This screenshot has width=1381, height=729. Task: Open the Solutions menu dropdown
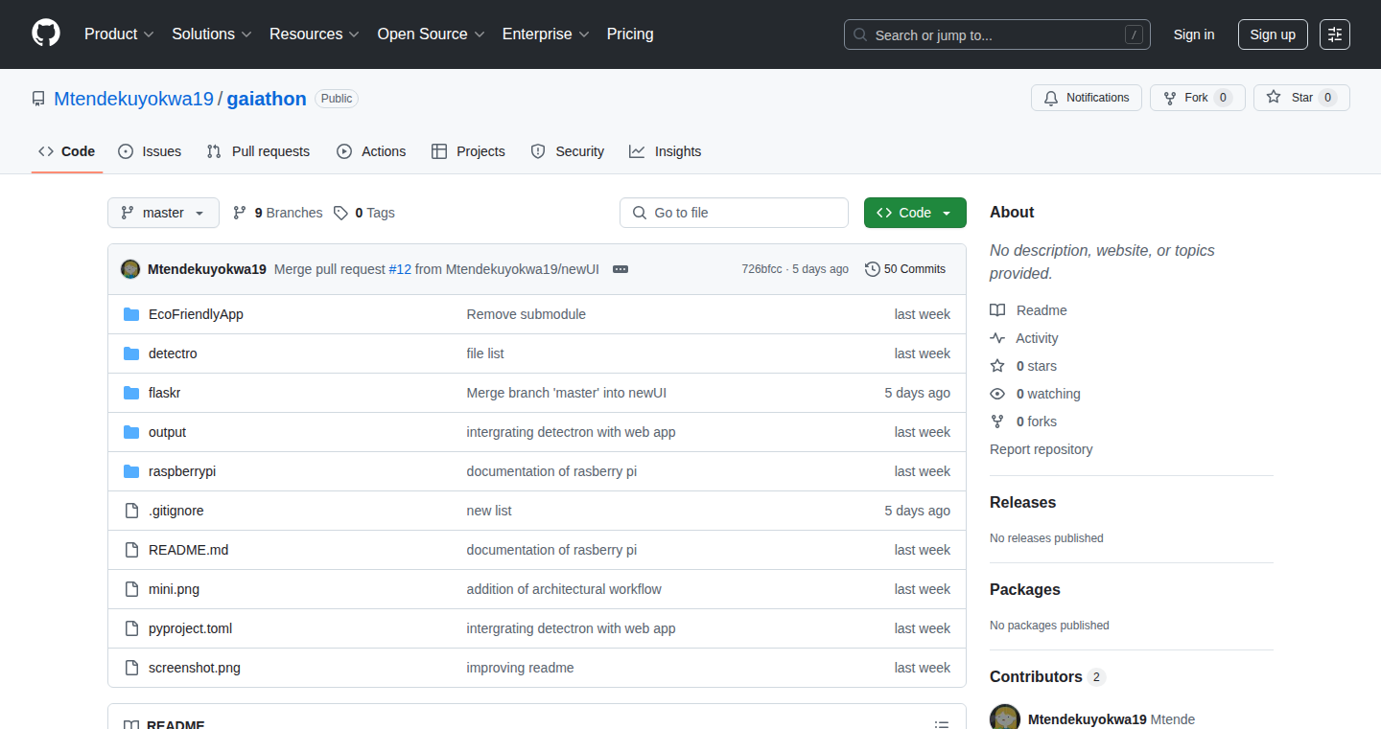[x=212, y=34]
